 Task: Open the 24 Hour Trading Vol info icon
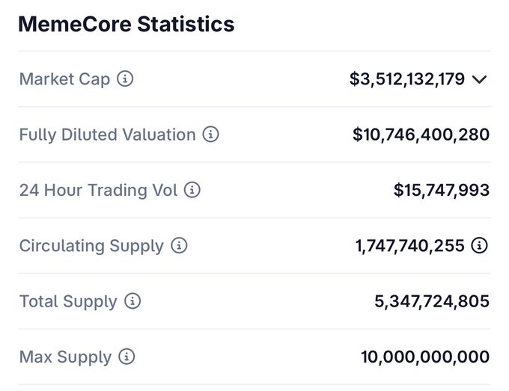coord(192,190)
